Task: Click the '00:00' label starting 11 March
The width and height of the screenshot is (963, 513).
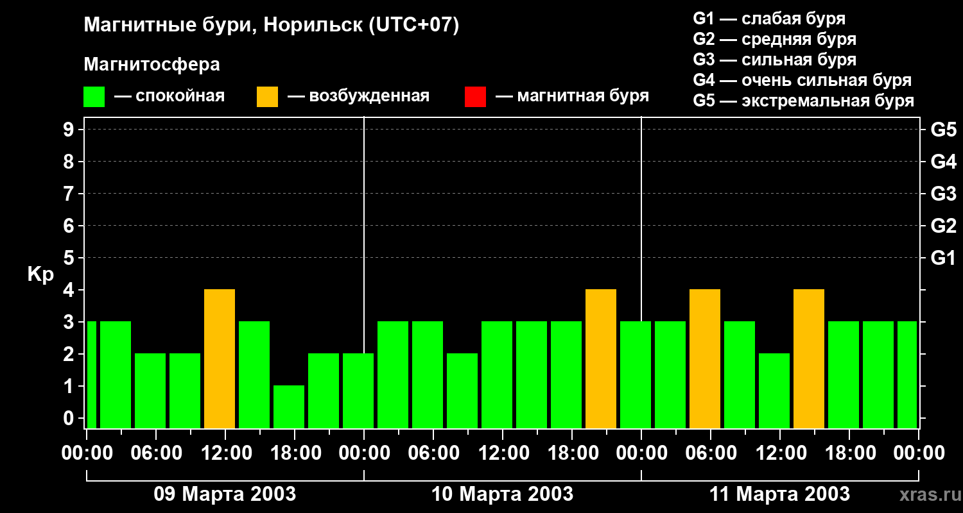Action: (641, 453)
